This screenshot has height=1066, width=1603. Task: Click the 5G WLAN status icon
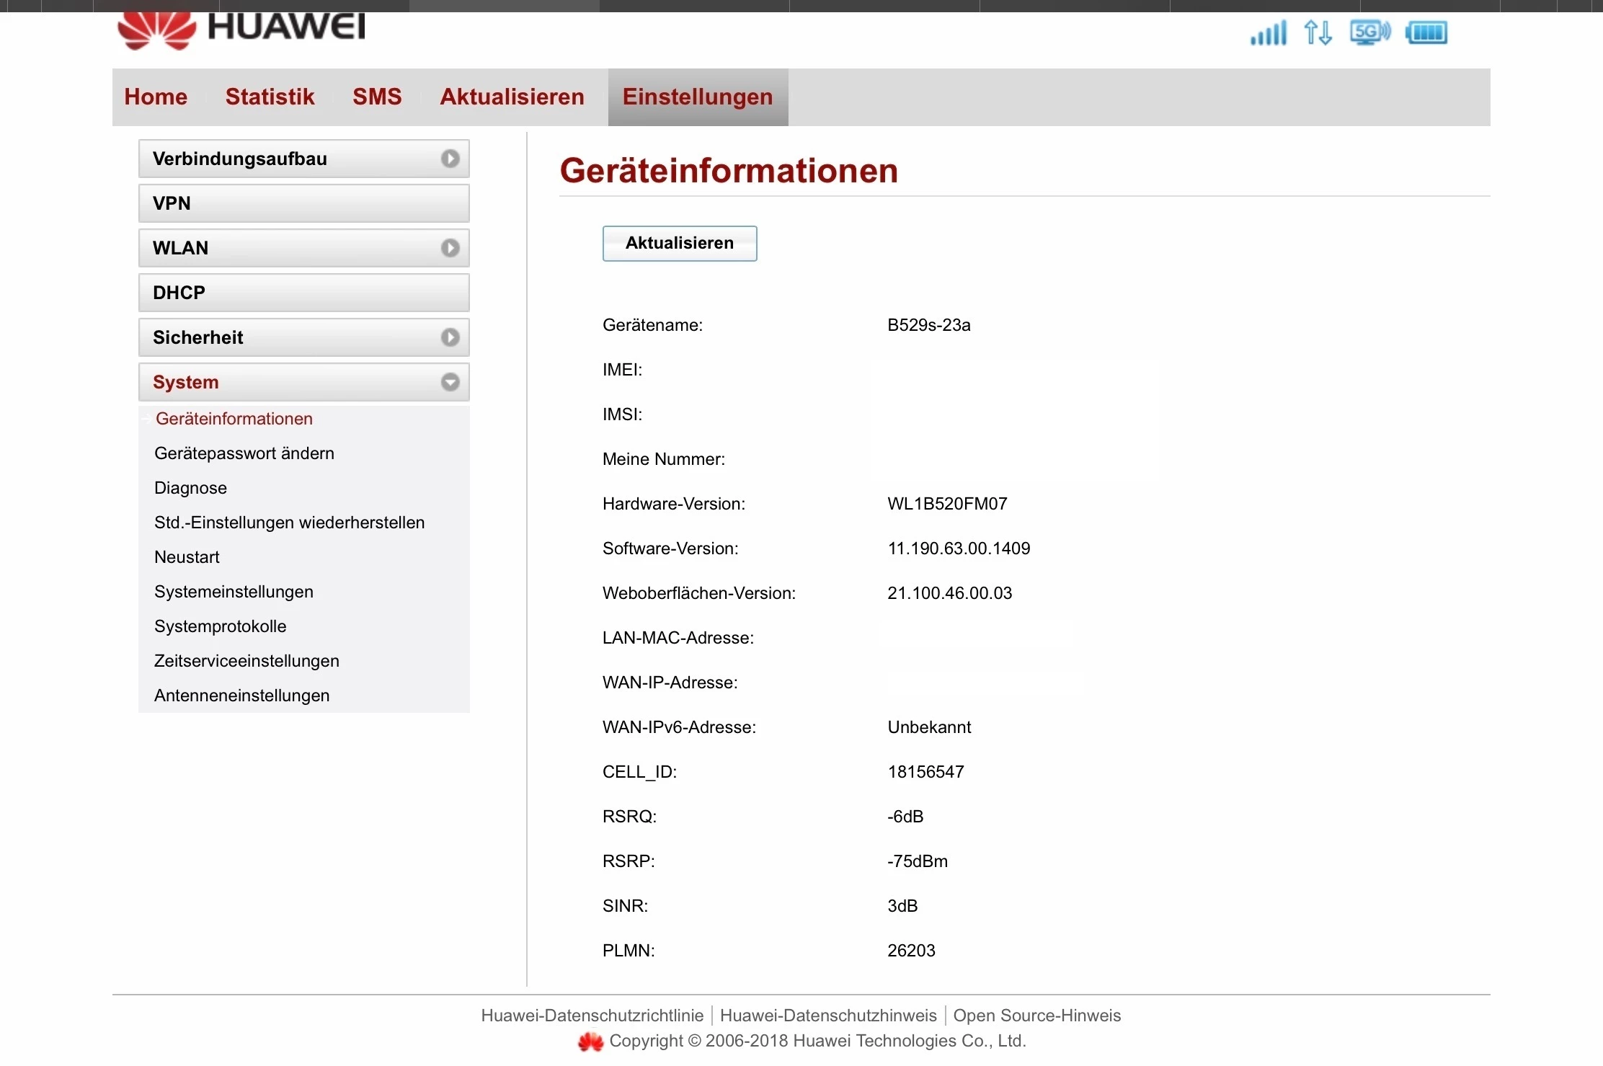1369,32
